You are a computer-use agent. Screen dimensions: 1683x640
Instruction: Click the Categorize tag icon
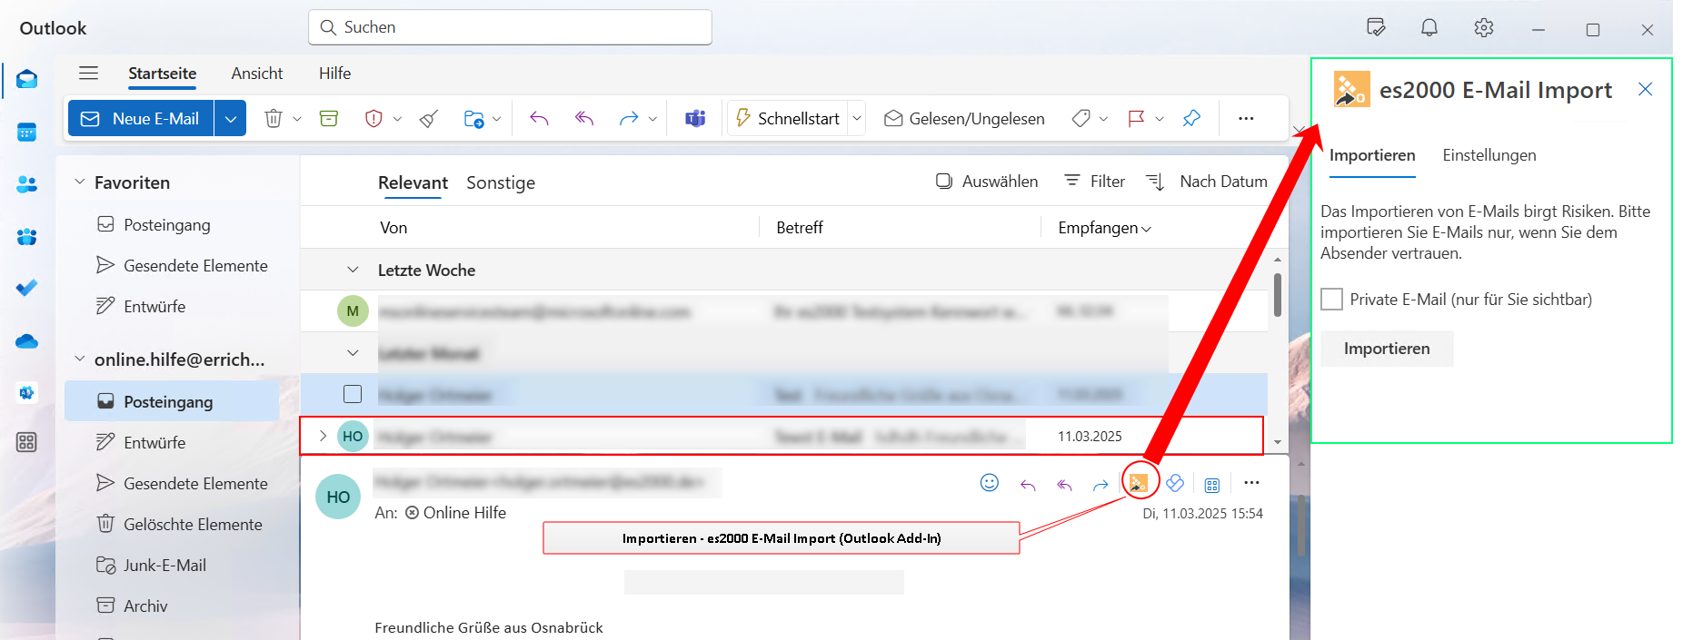pos(1081,119)
